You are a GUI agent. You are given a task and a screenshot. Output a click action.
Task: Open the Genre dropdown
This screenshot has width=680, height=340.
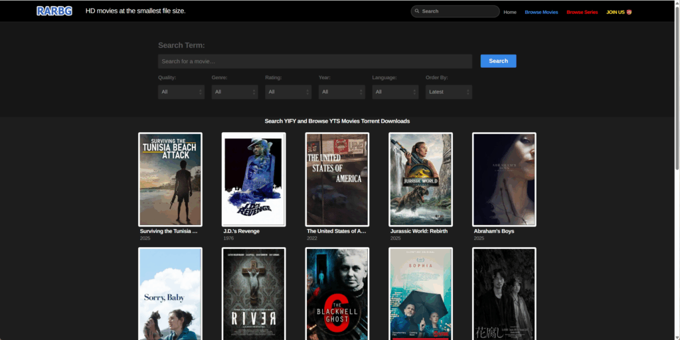234,92
